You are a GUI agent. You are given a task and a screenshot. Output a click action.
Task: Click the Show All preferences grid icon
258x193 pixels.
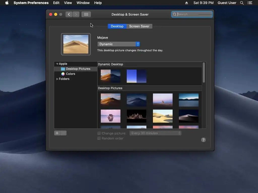(x=86, y=14)
